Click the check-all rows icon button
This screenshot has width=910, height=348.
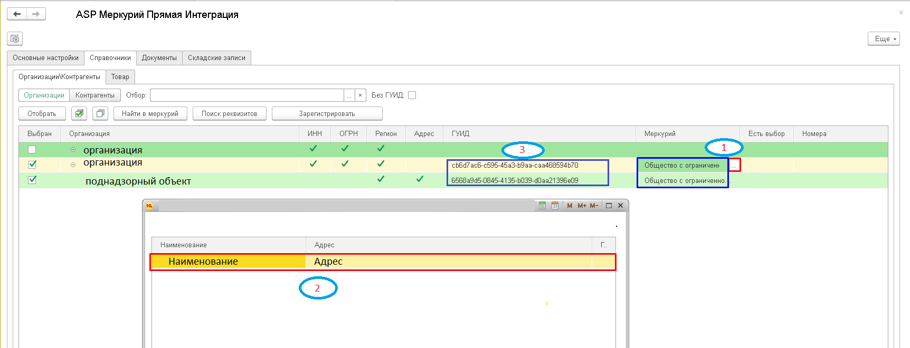point(79,113)
